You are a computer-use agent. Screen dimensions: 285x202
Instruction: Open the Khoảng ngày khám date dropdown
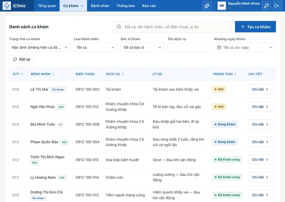click(x=245, y=47)
